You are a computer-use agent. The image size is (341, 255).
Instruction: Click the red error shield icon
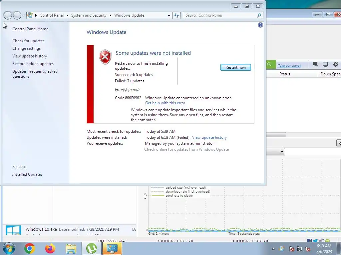click(x=105, y=57)
